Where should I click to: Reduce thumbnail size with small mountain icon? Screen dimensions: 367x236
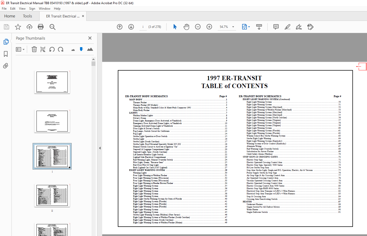(73, 50)
